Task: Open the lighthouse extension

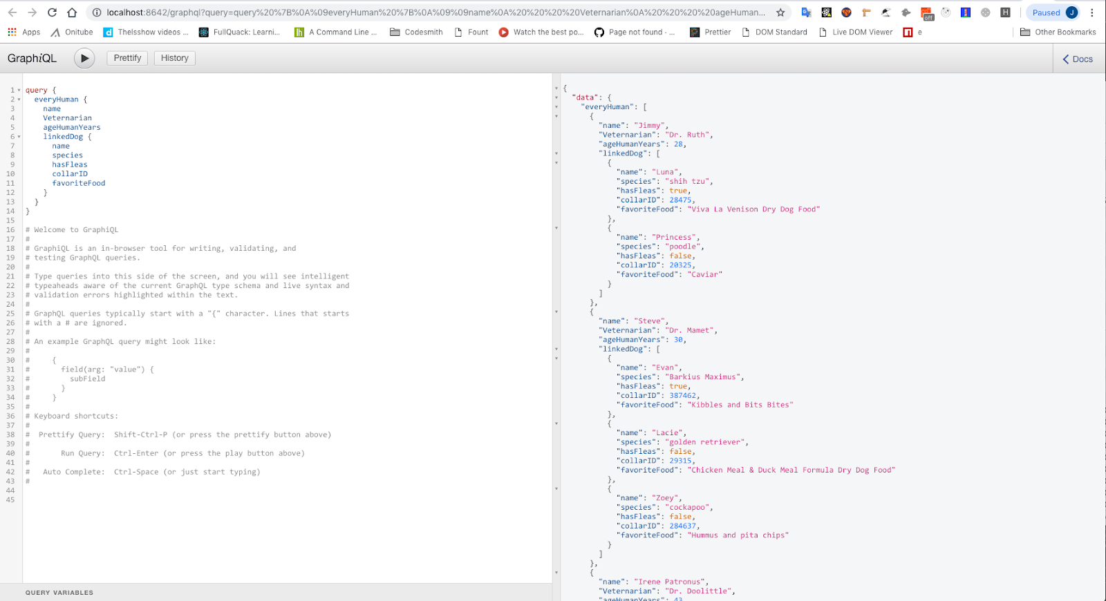Action: coord(966,12)
